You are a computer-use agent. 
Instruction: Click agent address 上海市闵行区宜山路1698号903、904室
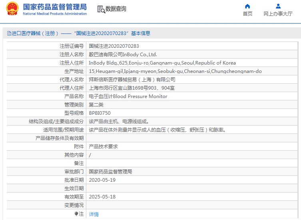coord(132,88)
